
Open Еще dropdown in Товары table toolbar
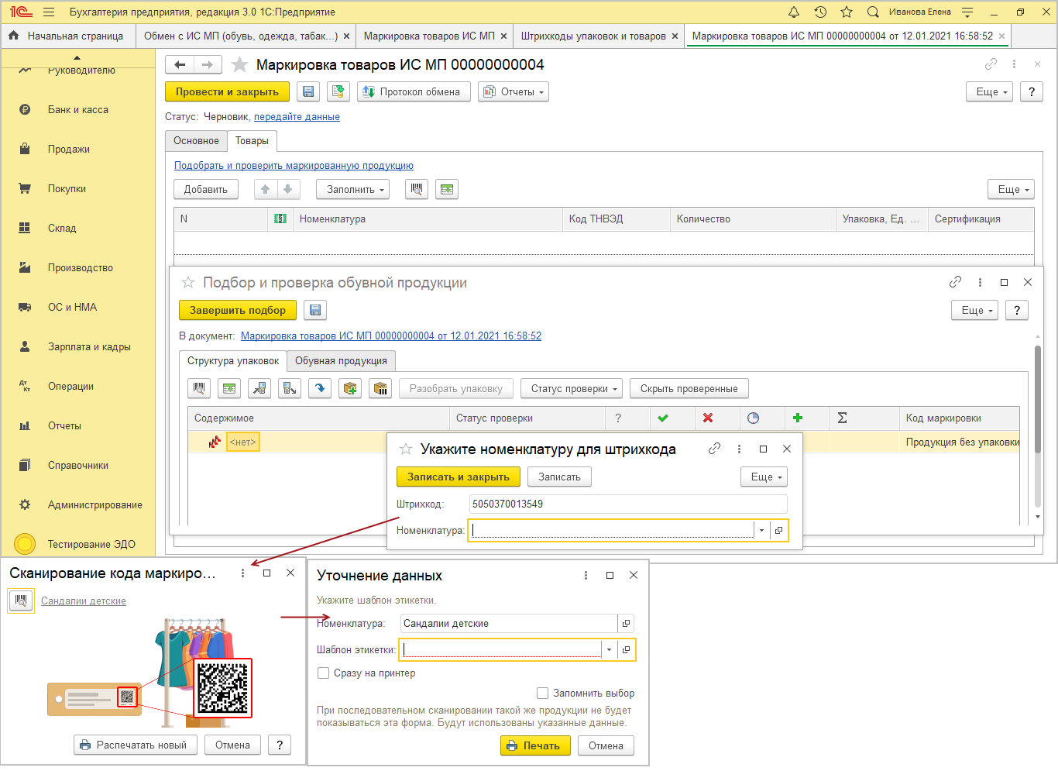tap(1011, 189)
